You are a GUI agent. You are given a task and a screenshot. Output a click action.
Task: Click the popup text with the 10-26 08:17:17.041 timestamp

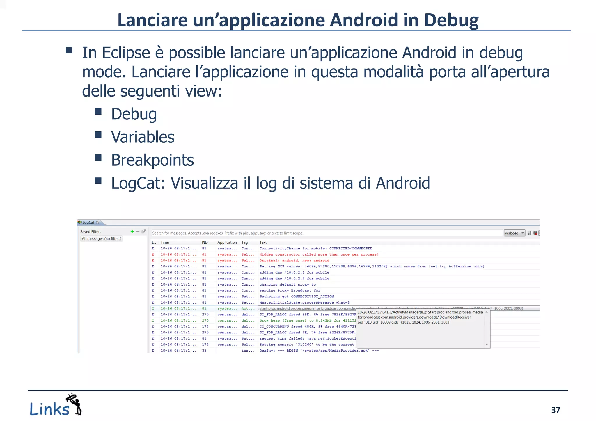click(x=420, y=317)
